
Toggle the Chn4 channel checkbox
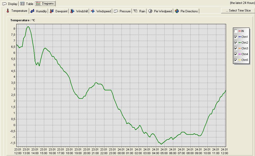(x=236, y=54)
